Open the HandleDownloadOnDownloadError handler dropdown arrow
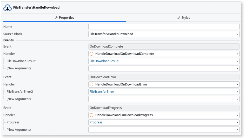This screenshot has width=245, height=139. click(x=237, y=84)
